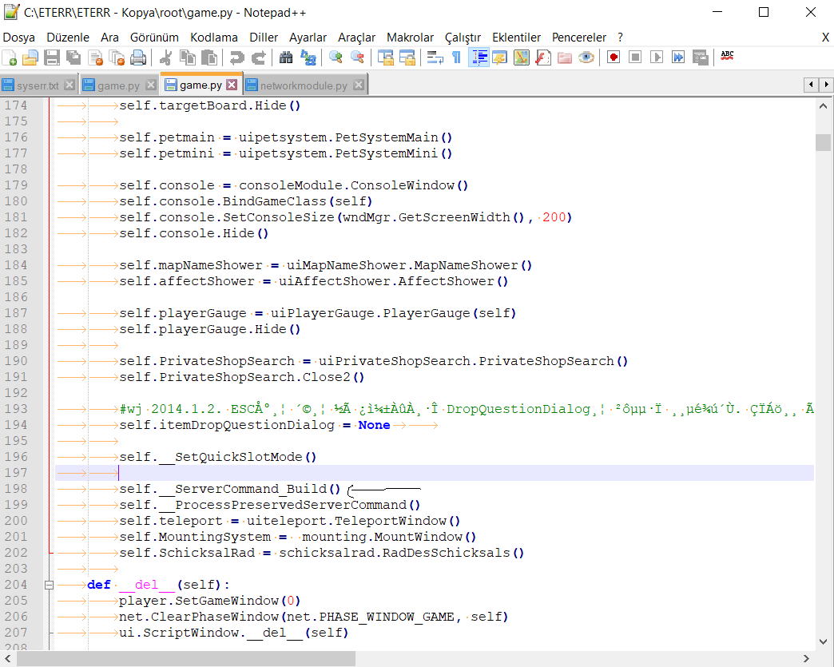Switch to the syserr.txt tab
The image size is (834, 667).
click(38, 85)
